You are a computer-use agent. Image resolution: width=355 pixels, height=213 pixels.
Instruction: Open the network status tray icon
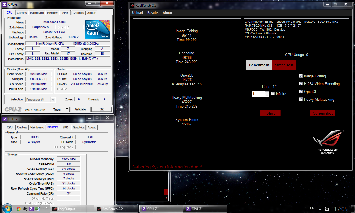point(327,209)
